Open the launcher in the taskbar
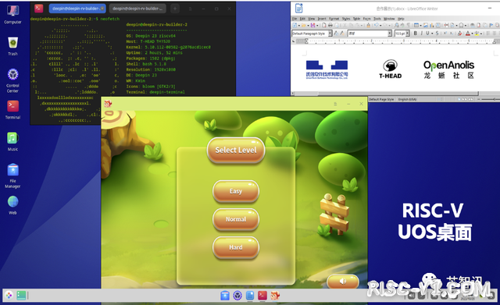500x305 pixels. pos(9,296)
